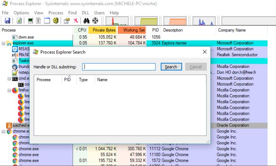Click the red X Kill Process icon
Screen dimensions: 276x166
click(x=76, y=21)
